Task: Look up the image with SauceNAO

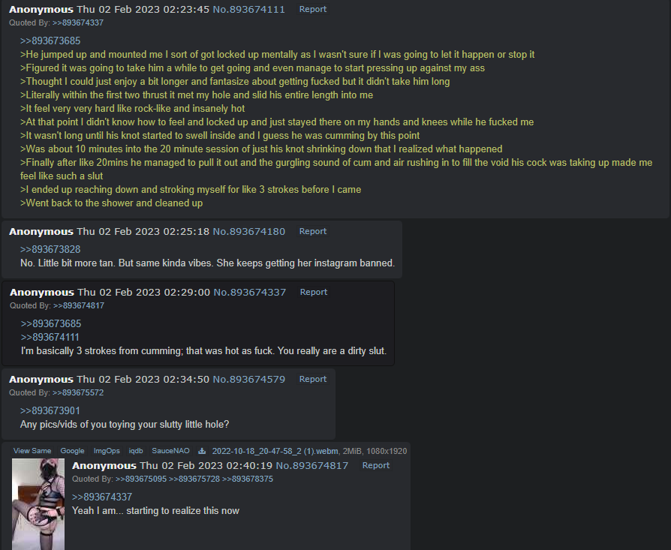Action: [170, 451]
